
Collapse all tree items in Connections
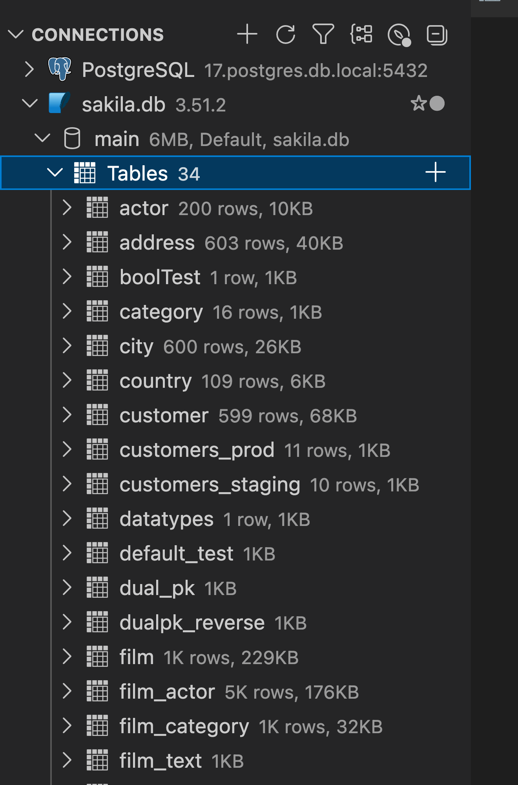tap(436, 35)
